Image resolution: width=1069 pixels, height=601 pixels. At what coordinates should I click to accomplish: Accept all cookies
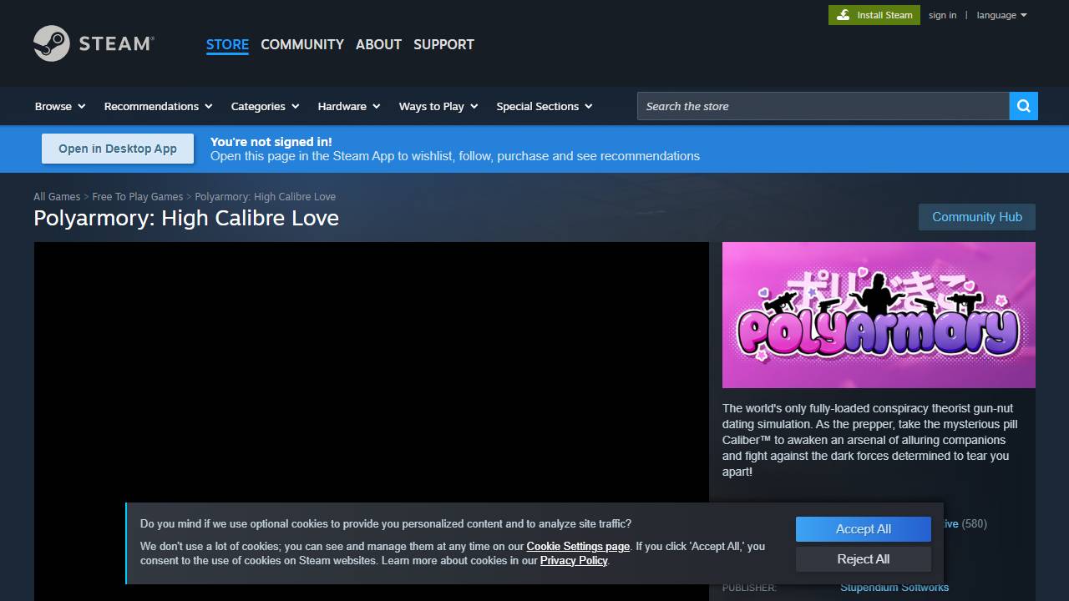click(863, 529)
